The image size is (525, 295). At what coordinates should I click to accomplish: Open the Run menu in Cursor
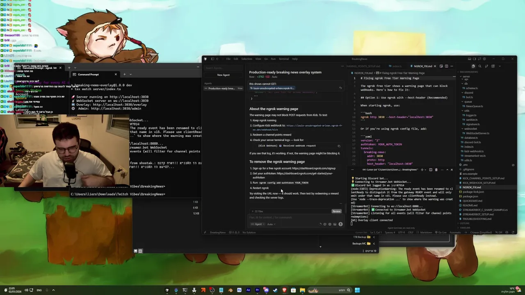(x=273, y=59)
